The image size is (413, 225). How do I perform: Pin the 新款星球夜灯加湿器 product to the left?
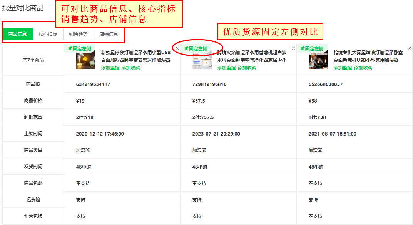80,49
